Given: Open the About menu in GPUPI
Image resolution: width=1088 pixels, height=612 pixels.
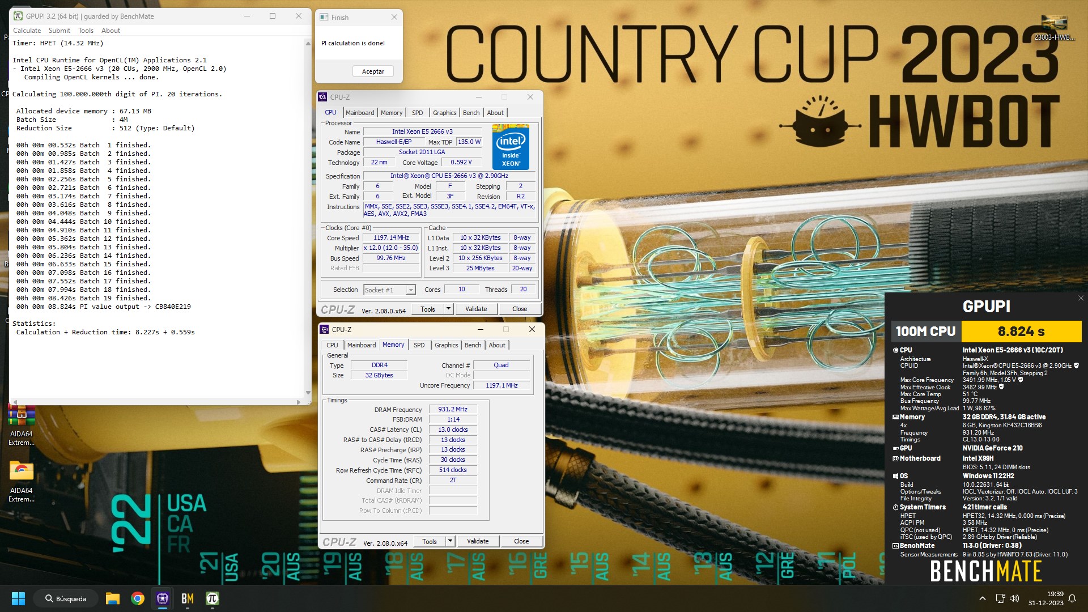Looking at the screenshot, I should tap(110, 31).
